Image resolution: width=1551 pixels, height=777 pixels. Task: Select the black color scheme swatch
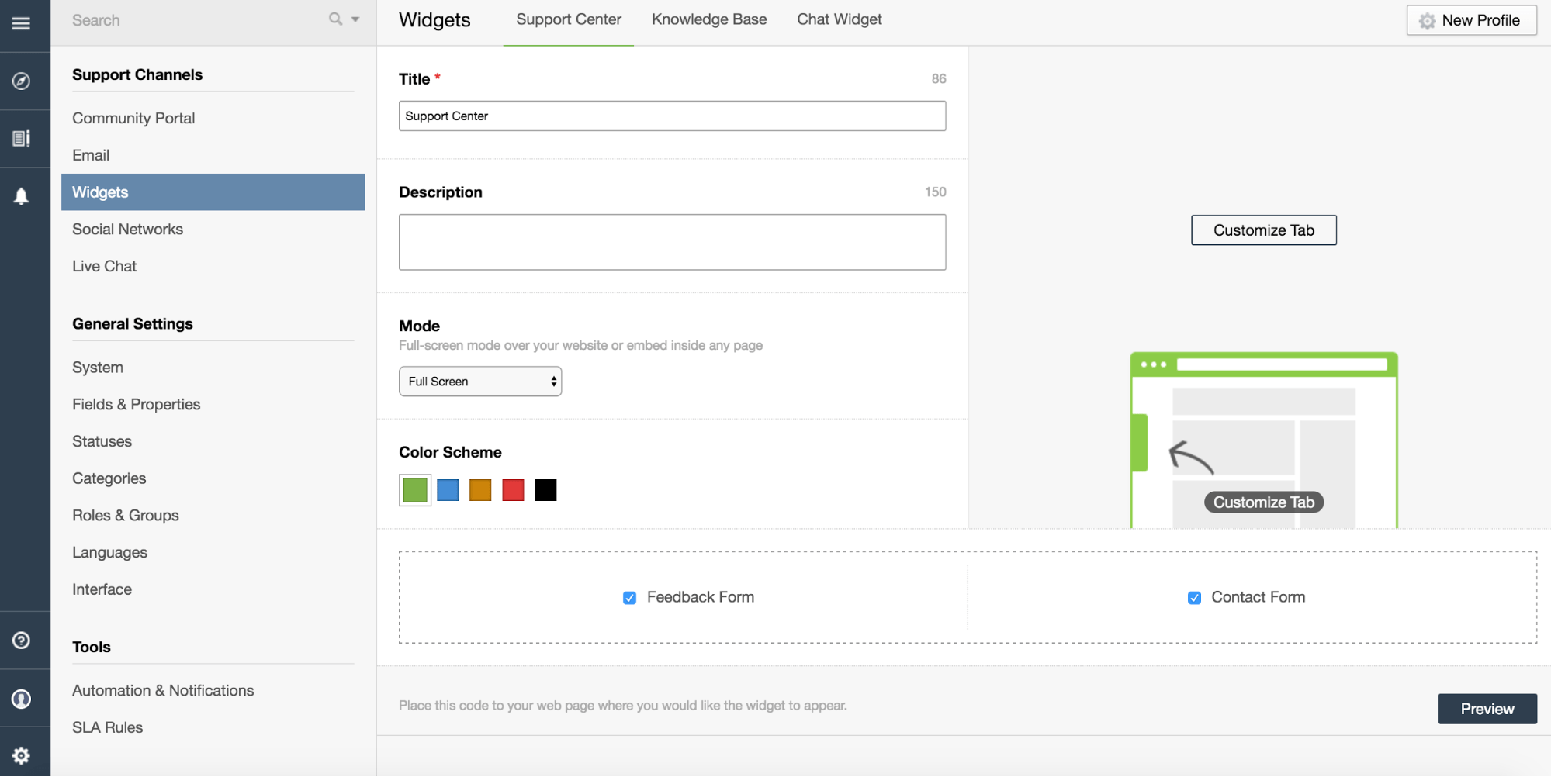pyautogui.click(x=545, y=490)
